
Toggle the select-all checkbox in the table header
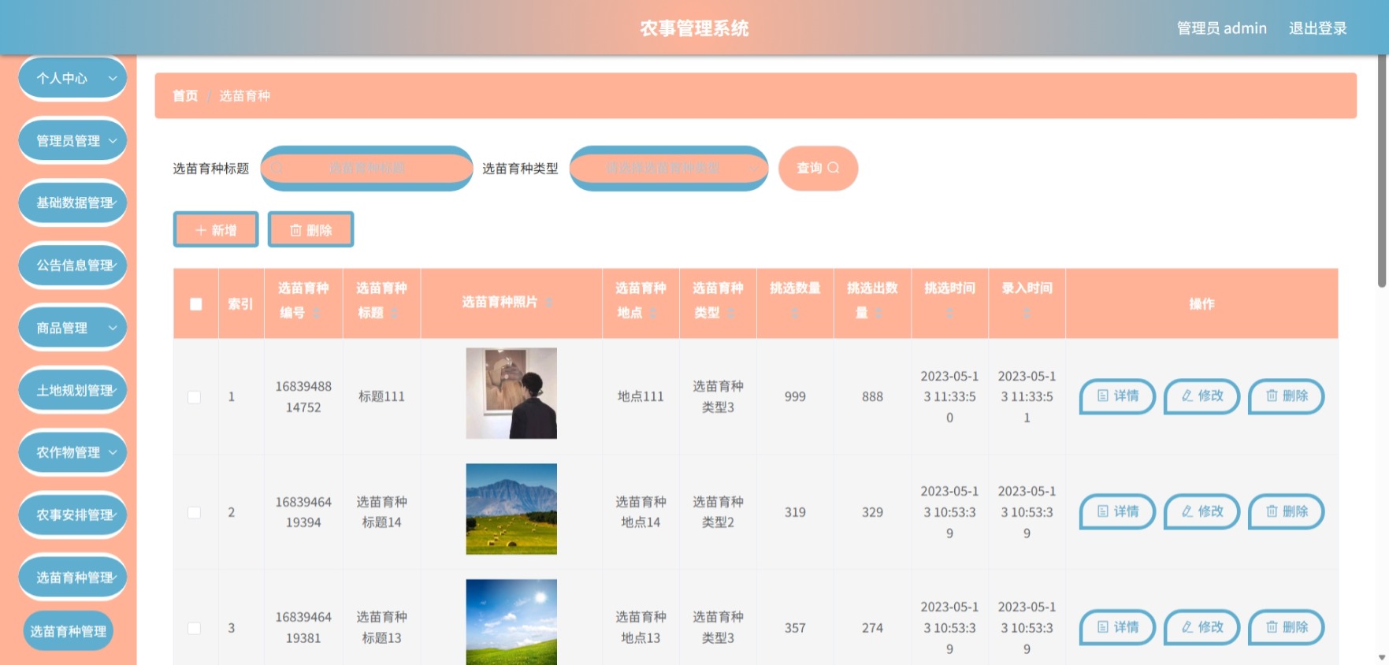[196, 303]
